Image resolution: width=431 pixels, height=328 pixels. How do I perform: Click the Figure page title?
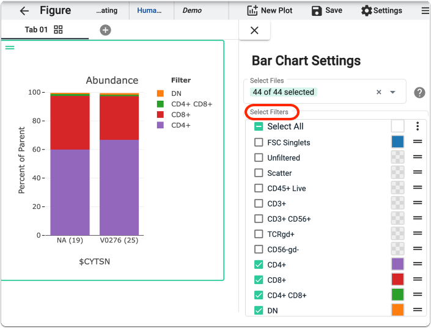[x=55, y=10]
